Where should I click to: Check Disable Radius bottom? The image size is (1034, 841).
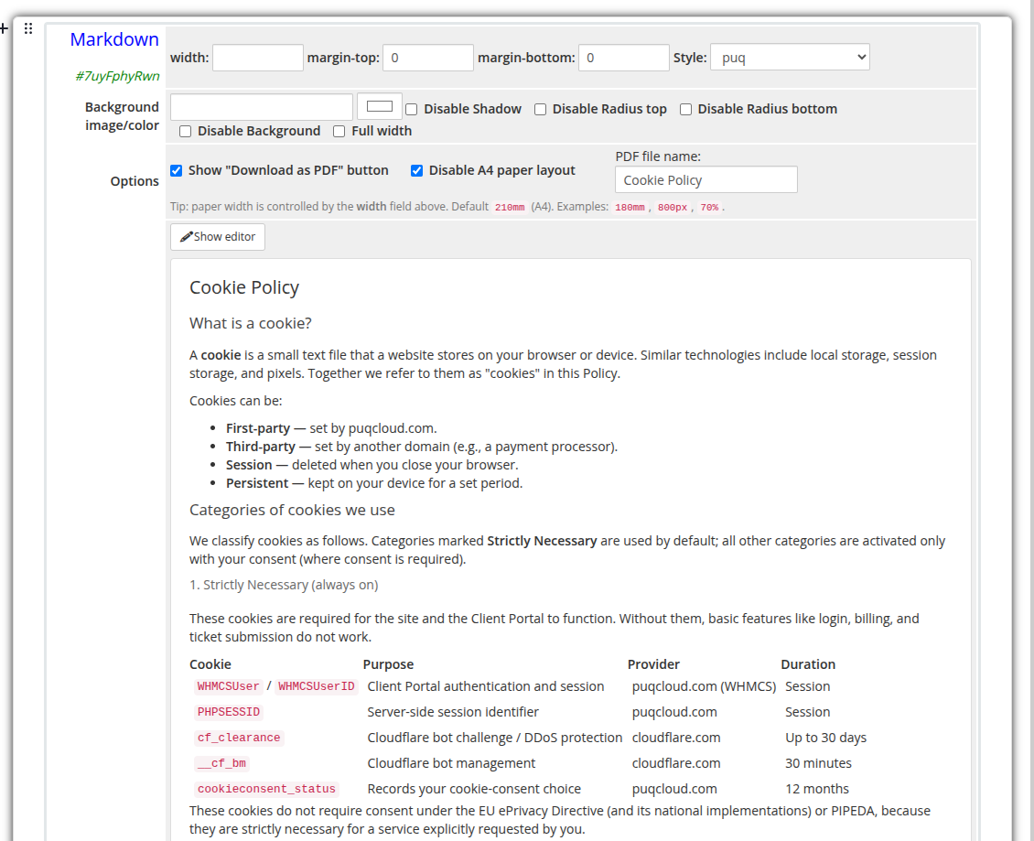[685, 109]
